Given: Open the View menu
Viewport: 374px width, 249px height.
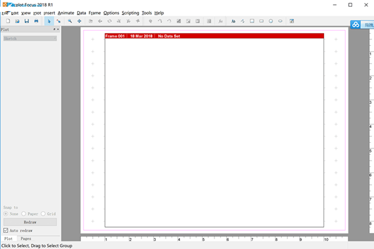Looking at the screenshot, I should coord(26,13).
